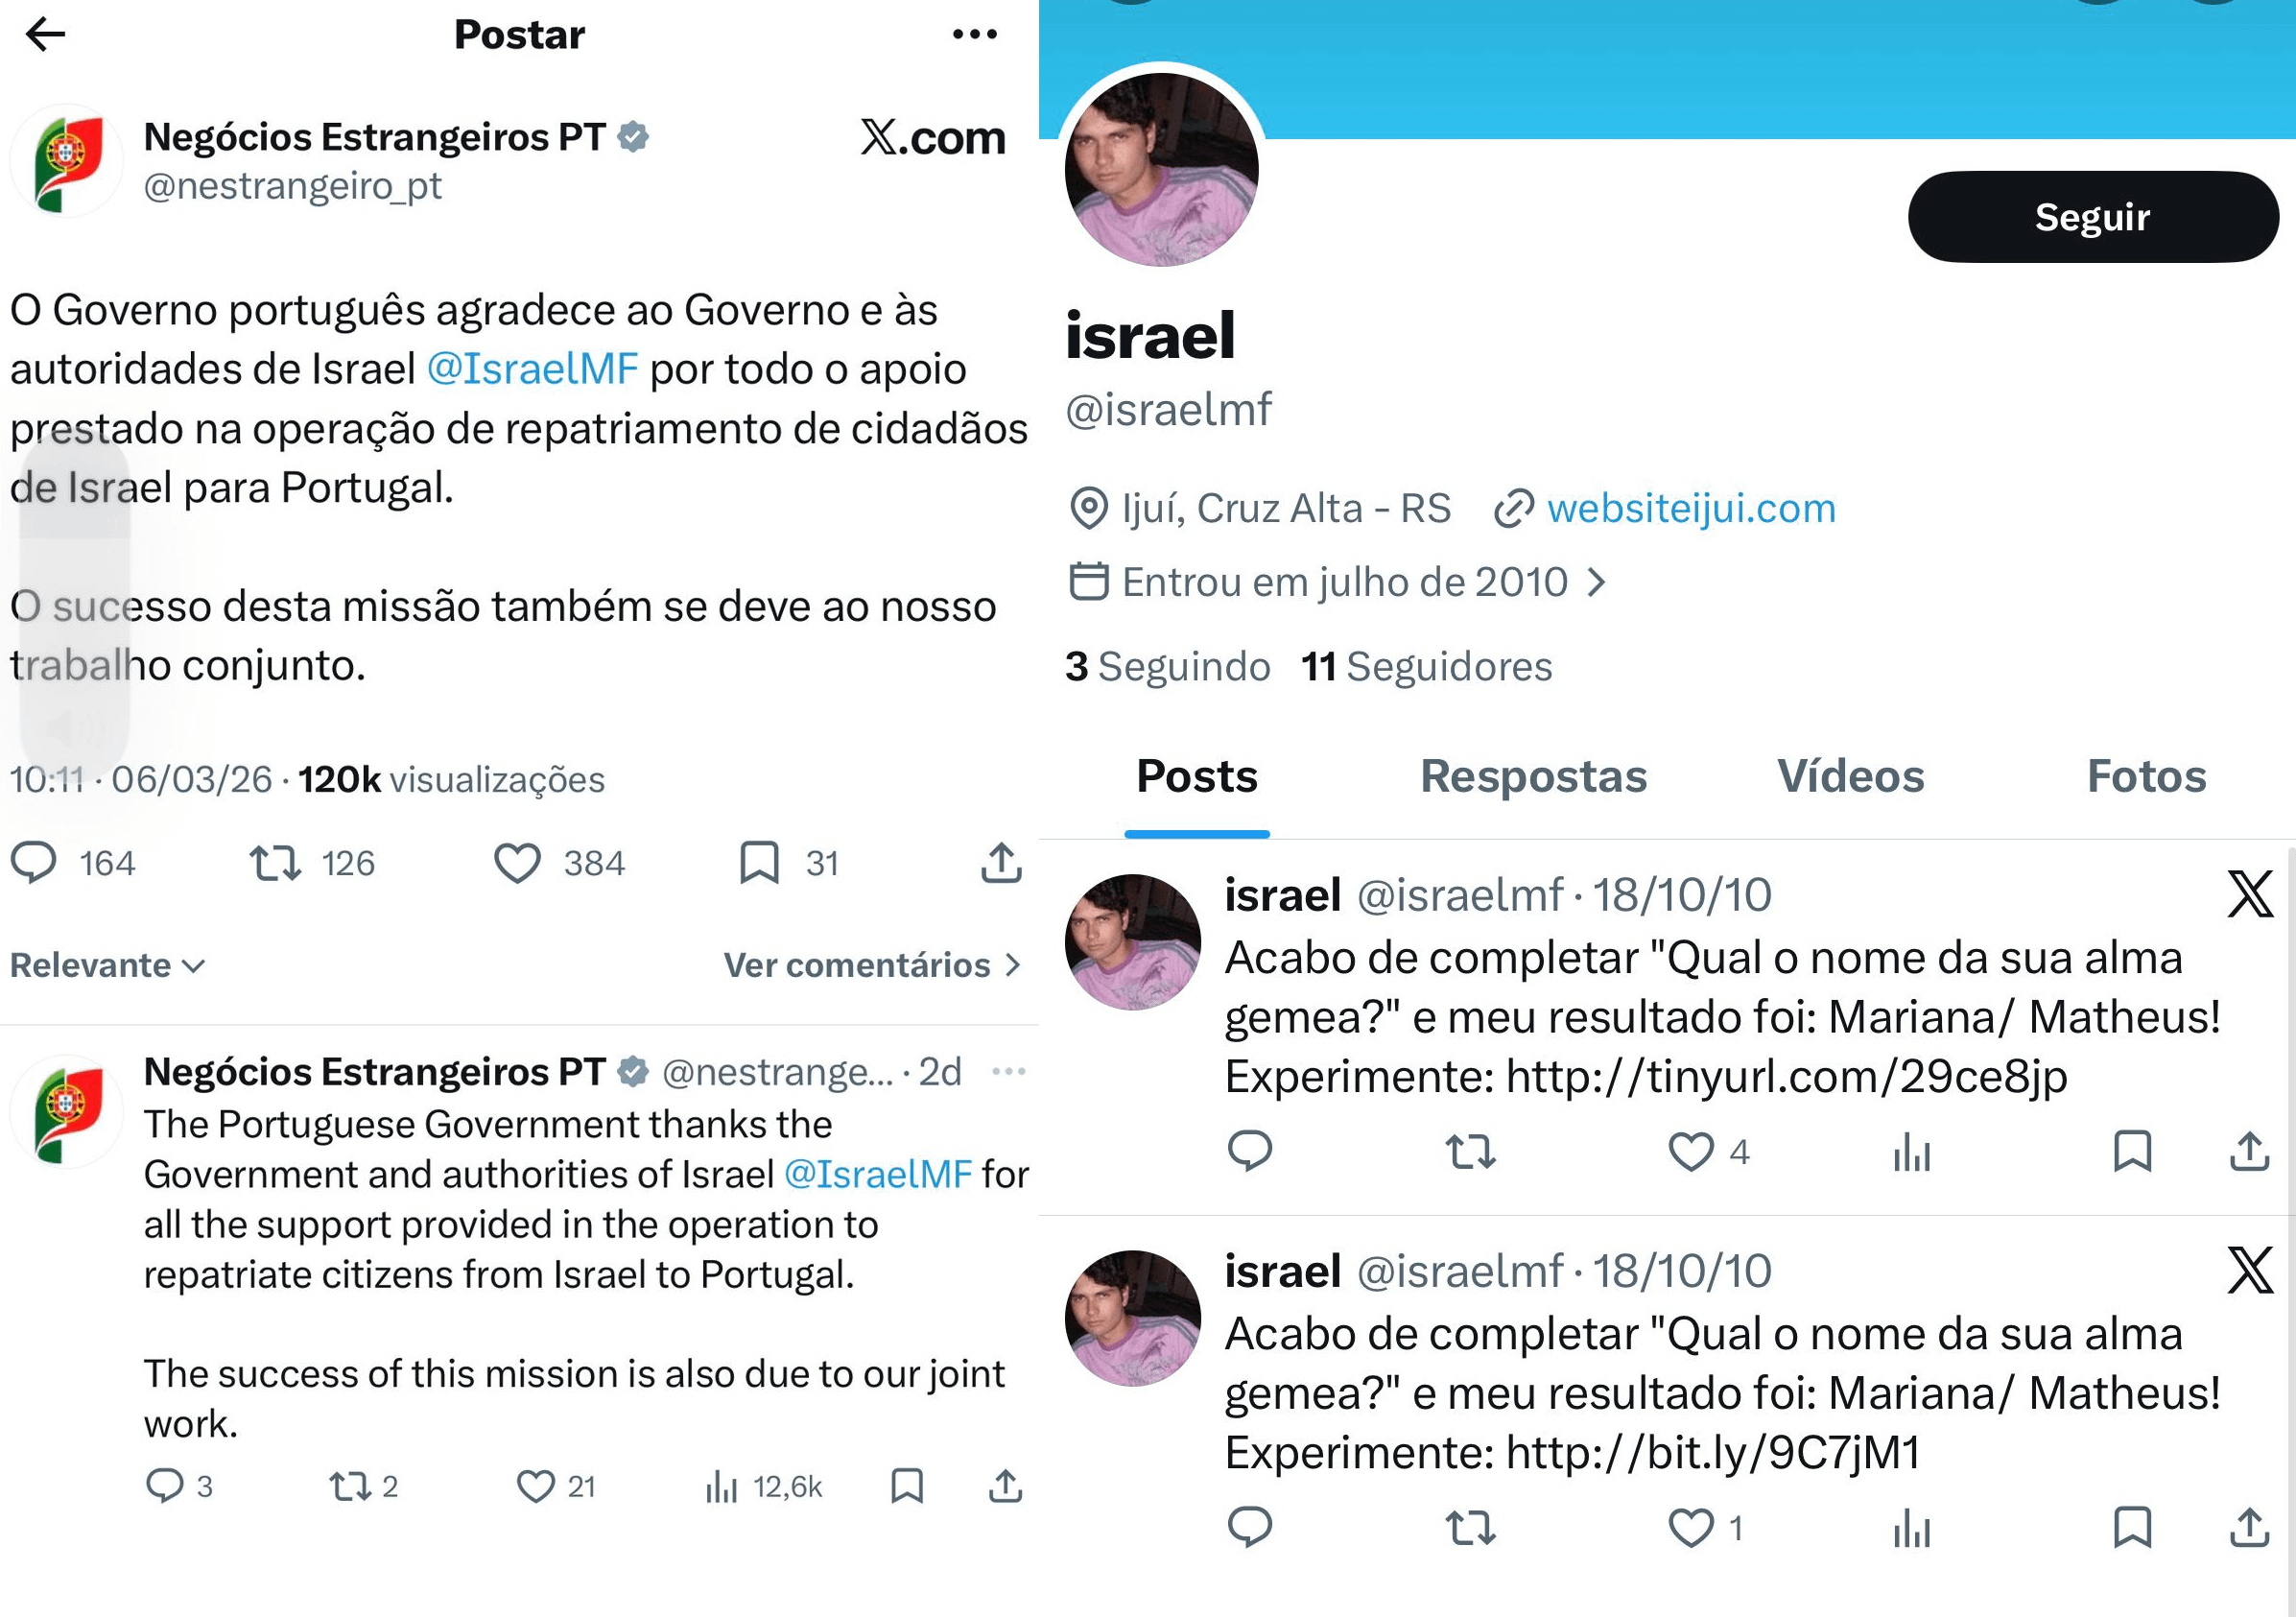Image resolution: width=2296 pixels, height=1617 pixels.
Task: Open the three-dot menu next to Postar
Action: 974,34
